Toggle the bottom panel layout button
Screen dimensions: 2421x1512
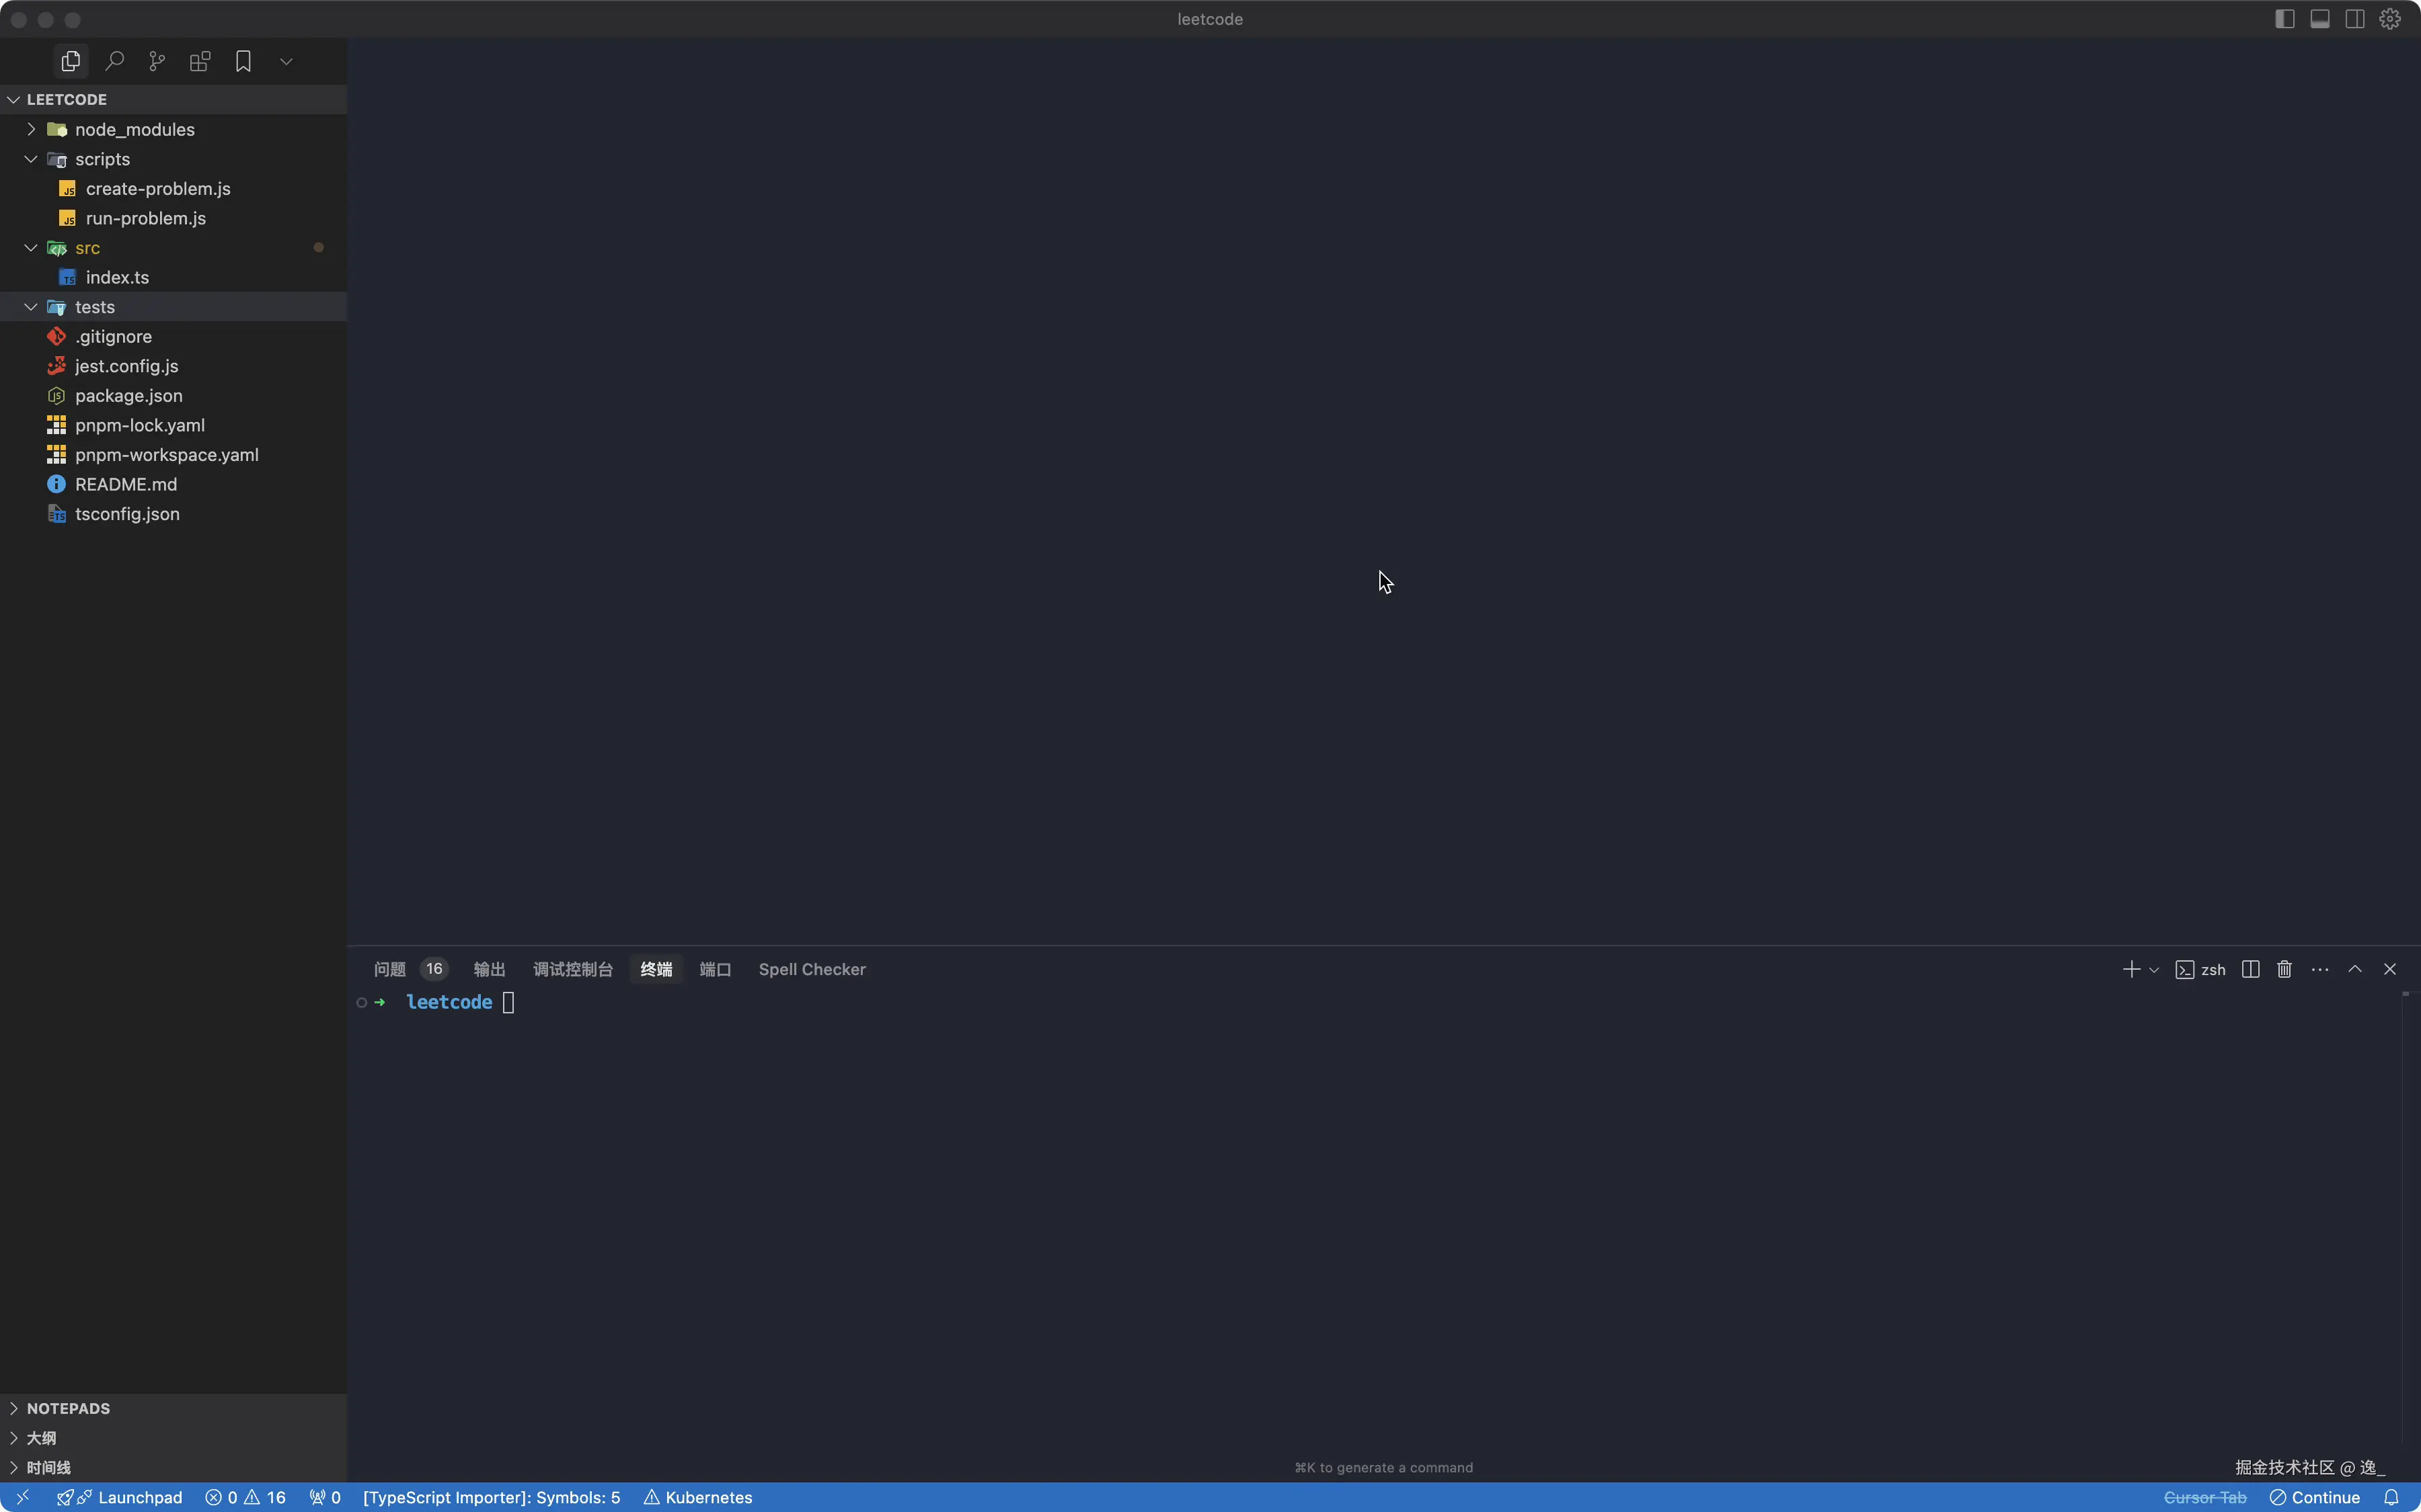(2320, 19)
